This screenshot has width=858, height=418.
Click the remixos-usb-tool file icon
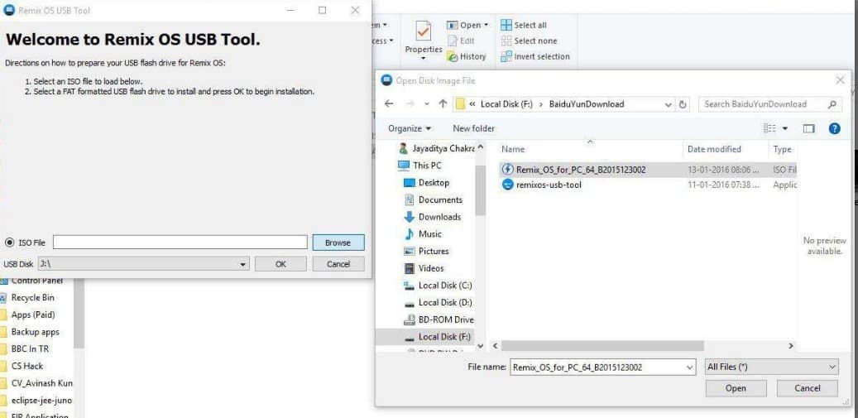(x=508, y=185)
